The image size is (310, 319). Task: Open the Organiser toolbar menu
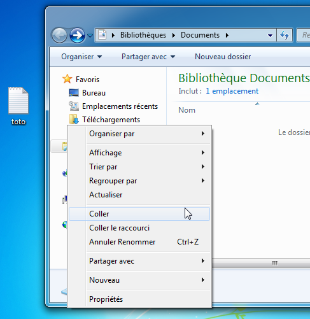[81, 57]
